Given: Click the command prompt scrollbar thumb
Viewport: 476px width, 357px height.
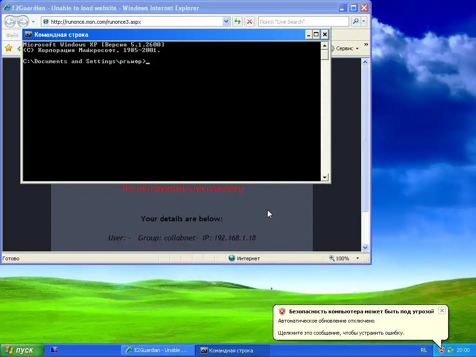Looking at the screenshot, I should click(324, 55).
